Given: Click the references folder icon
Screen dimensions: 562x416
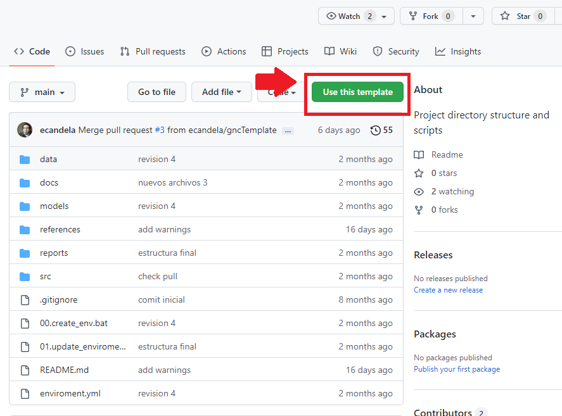Looking at the screenshot, I should click(25, 229).
